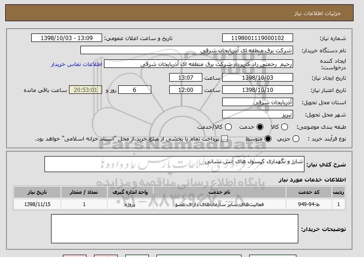Select the کالا/خدمت radio button

click(x=228, y=127)
